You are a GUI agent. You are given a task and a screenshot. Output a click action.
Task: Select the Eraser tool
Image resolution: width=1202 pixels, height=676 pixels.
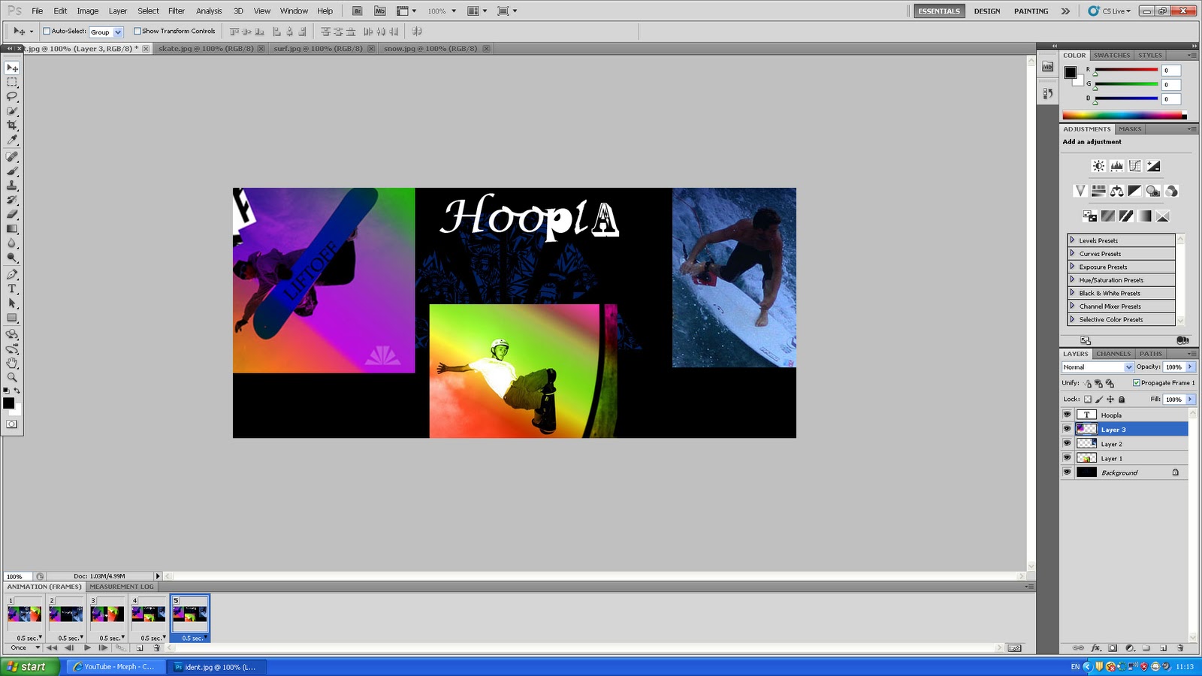click(12, 215)
